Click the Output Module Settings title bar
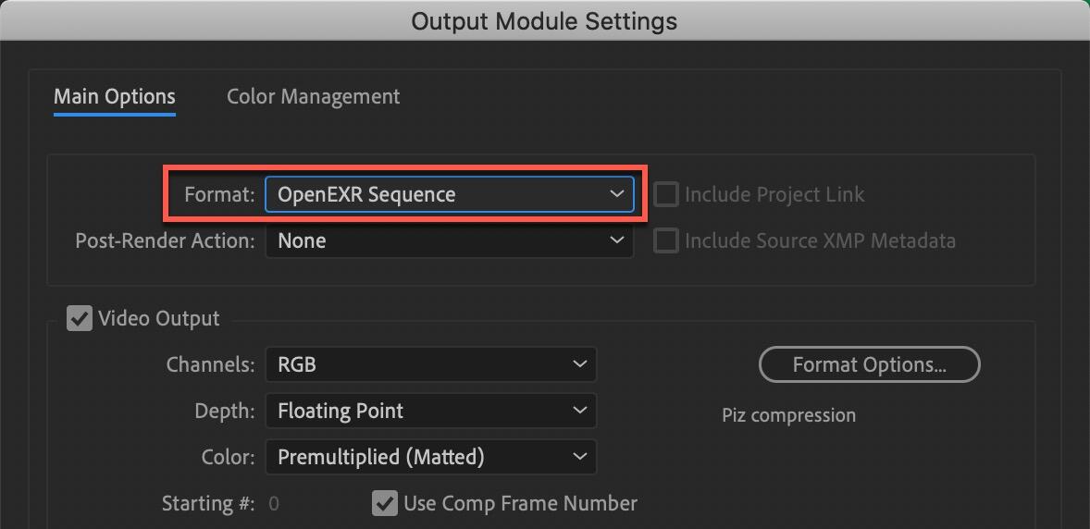This screenshot has height=529, width=1090. [x=544, y=20]
